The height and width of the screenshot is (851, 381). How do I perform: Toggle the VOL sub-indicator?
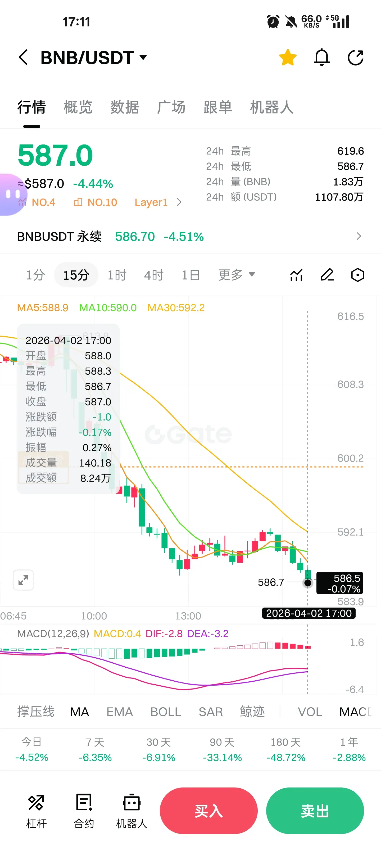pos(310,712)
